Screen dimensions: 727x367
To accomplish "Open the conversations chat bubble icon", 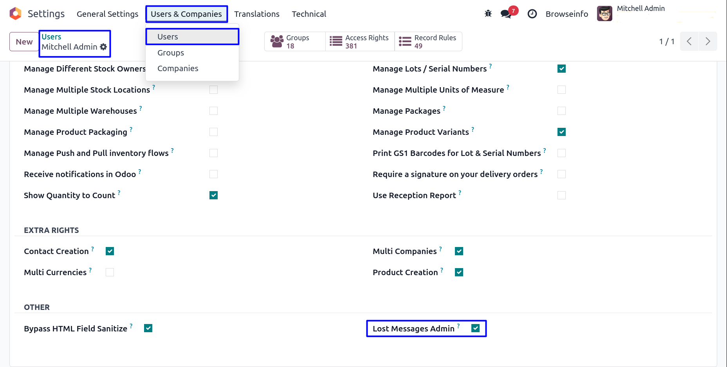I will pos(506,14).
